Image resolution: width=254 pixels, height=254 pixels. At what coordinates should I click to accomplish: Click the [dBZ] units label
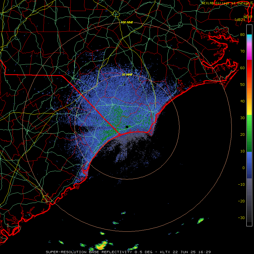tap(240, 19)
